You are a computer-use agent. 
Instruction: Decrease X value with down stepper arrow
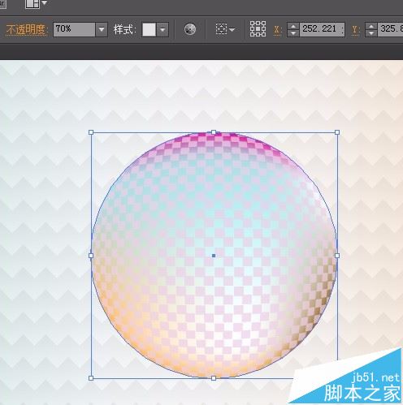pos(293,33)
